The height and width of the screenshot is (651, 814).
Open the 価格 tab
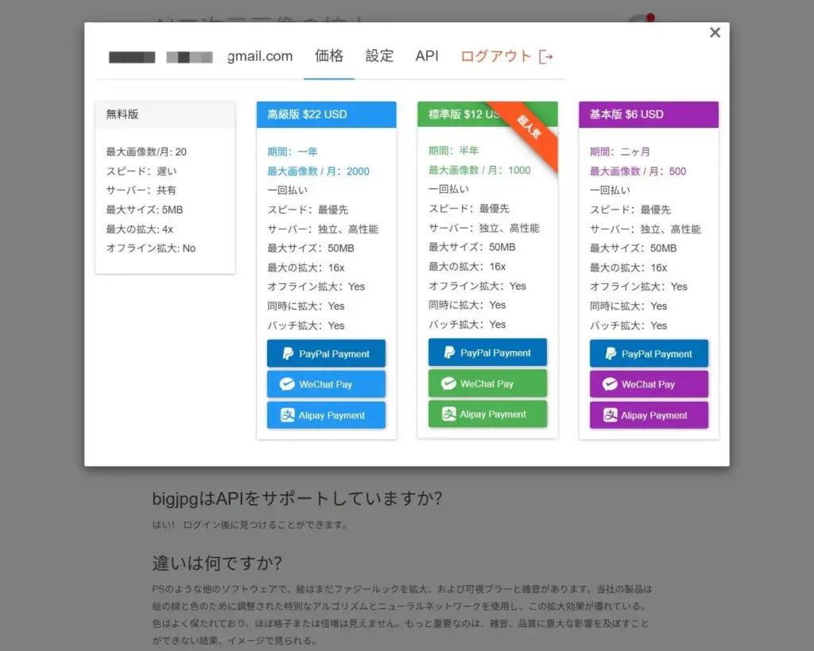click(x=328, y=56)
